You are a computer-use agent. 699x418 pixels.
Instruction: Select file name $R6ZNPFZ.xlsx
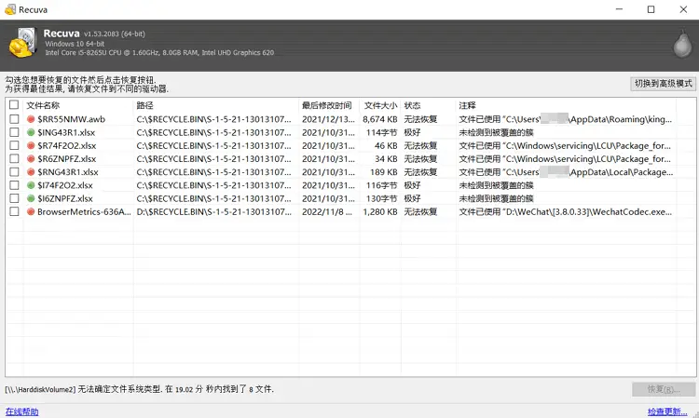pos(67,159)
